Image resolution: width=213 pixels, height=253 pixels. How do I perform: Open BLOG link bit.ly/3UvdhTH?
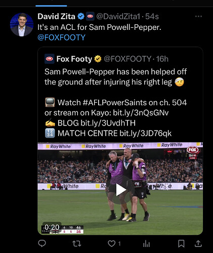coord(108,123)
